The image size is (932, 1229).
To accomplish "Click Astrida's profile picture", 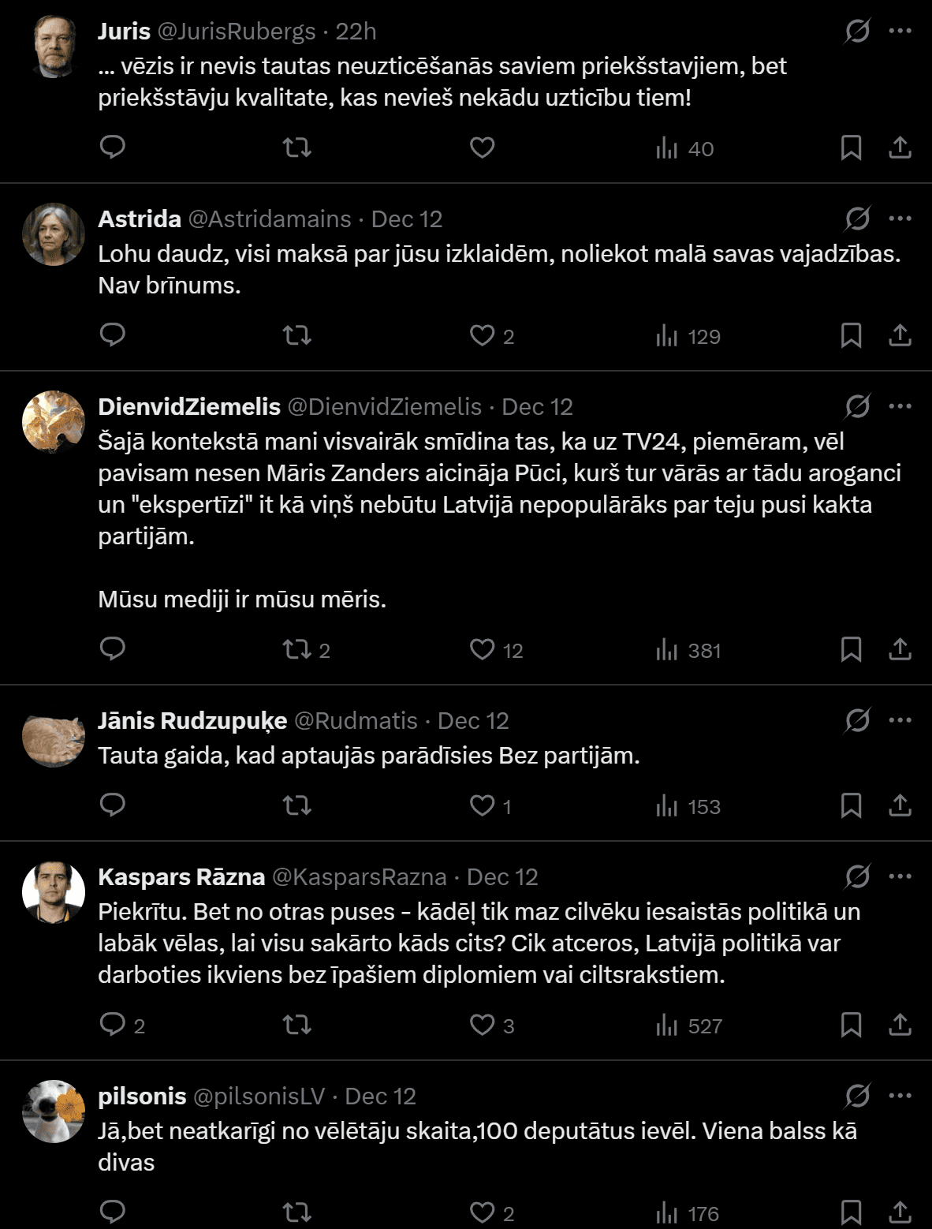I will 54,234.
